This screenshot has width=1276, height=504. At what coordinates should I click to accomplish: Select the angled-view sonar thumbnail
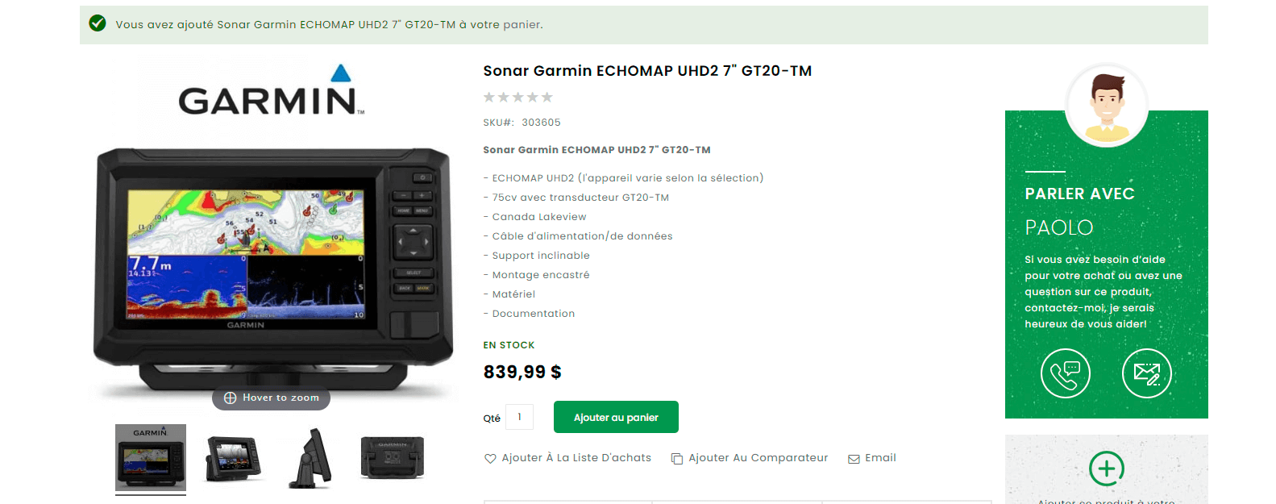tap(232, 458)
